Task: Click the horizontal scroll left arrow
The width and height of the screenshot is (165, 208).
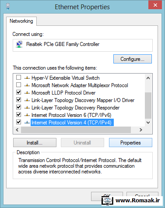Action: tap(17, 130)
